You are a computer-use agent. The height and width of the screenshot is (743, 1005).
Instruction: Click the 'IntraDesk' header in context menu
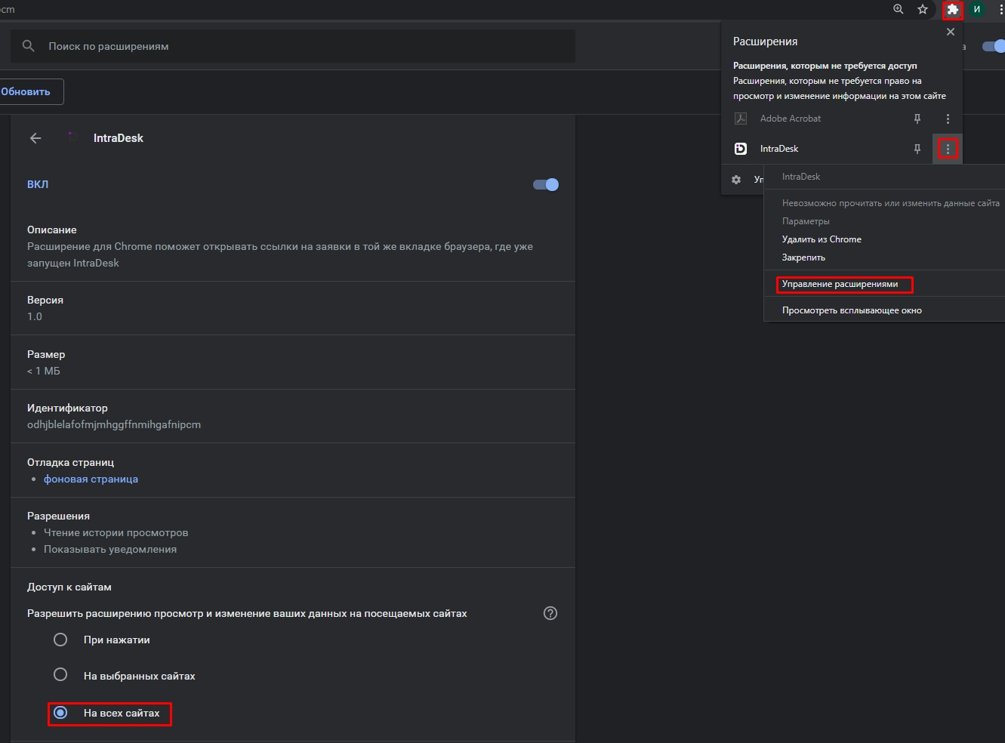tap(801, 177)
